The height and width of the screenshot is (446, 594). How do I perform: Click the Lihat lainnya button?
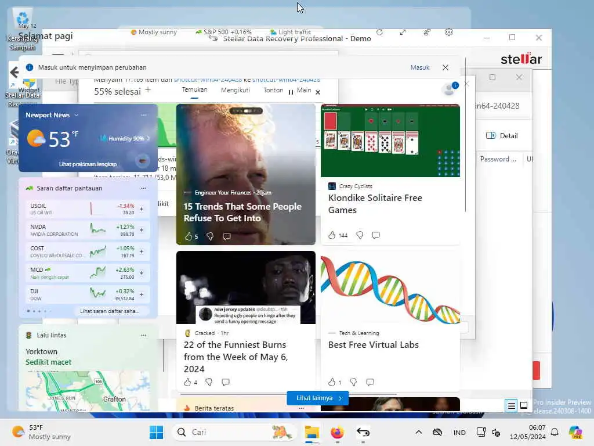[x=318, y=398]
